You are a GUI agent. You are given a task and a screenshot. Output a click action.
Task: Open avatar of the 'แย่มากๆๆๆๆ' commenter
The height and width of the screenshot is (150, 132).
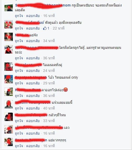9,142
